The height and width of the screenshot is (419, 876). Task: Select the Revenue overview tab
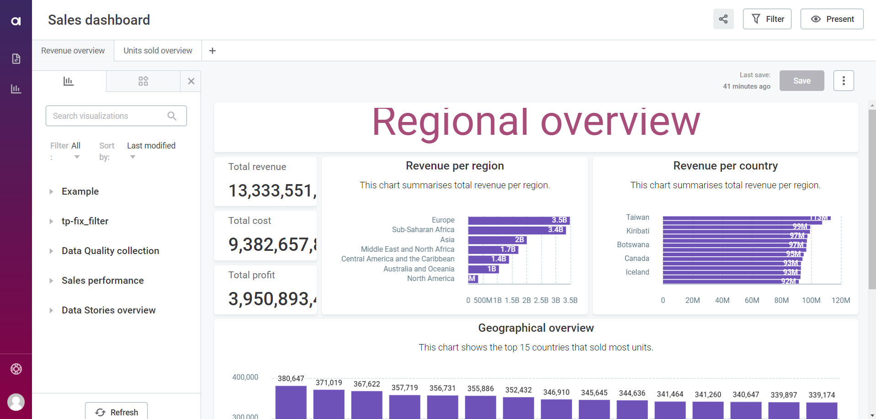click(x=73, y=51)
